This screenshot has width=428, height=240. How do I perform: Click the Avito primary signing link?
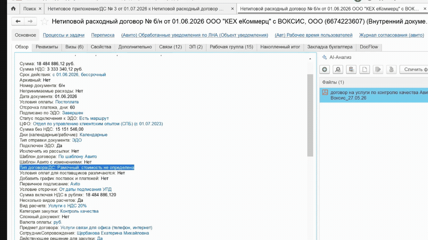click(75, 184)
